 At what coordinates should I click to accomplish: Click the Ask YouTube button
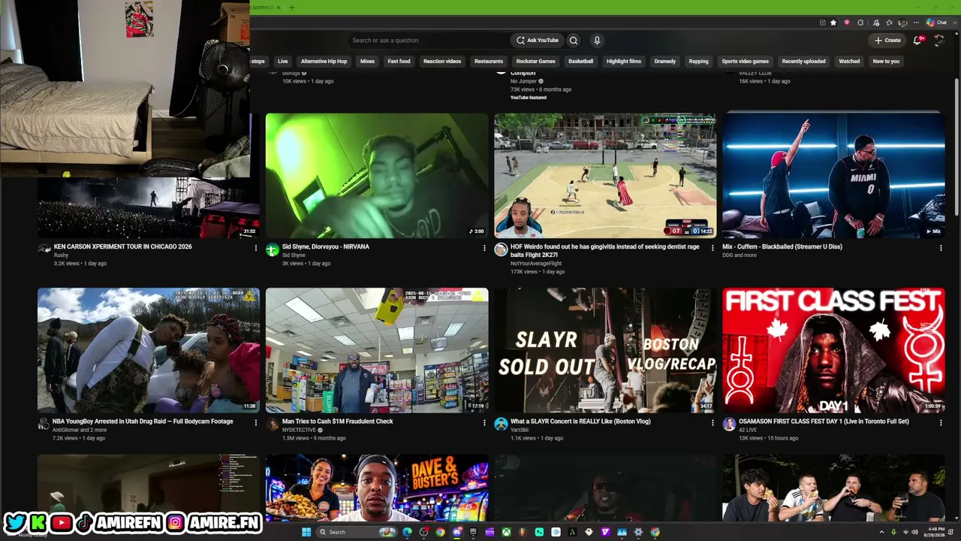(538, 41)
